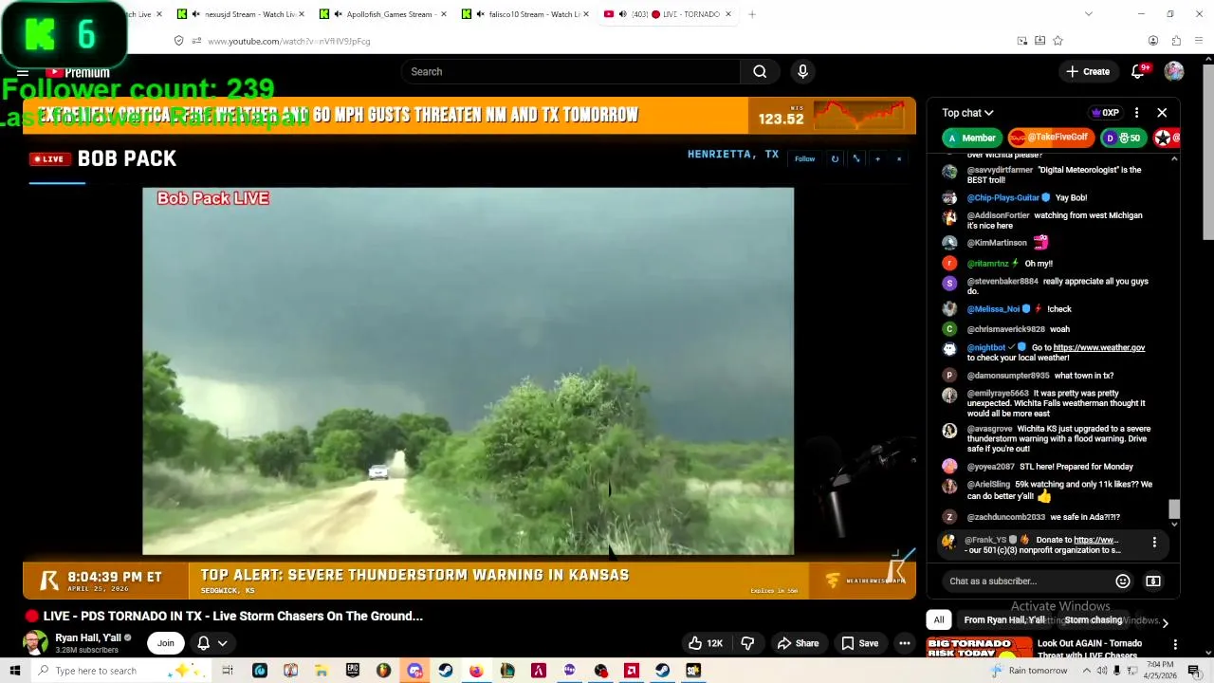This screenshot has width=1214, height=683.
Task: Open the Big Tornado Risk Today thumbnail
Action: point(979,649)
